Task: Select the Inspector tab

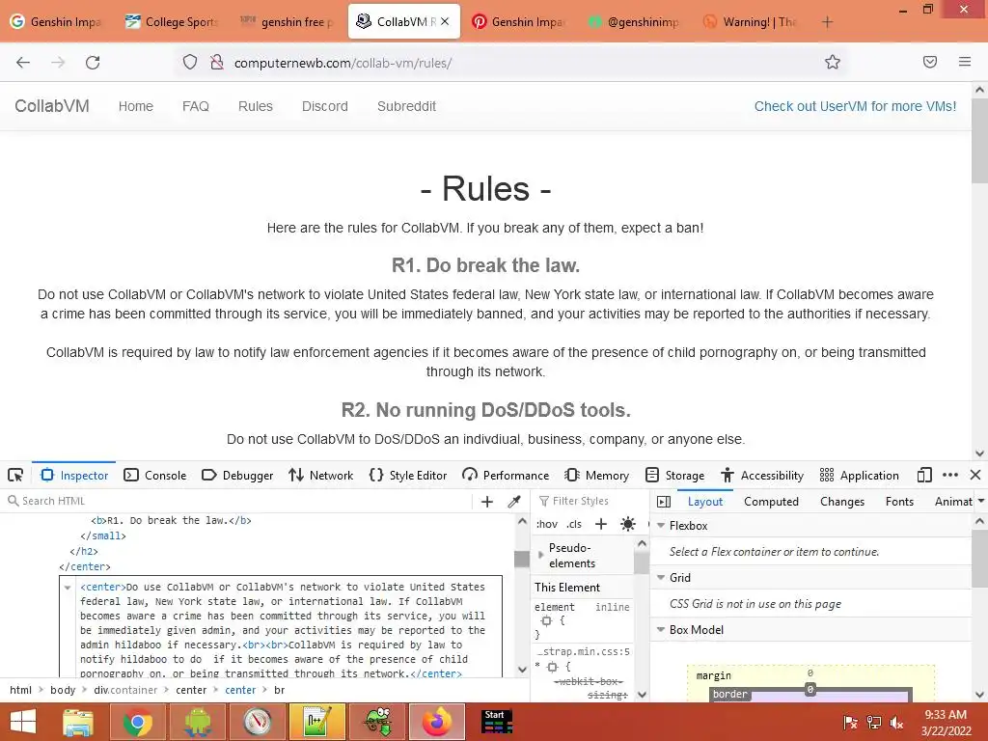Action: pyautogui.click(x=74, y=475)
